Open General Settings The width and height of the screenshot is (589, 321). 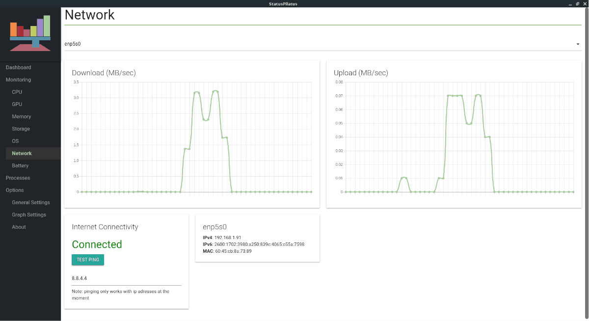pos(31,202)
